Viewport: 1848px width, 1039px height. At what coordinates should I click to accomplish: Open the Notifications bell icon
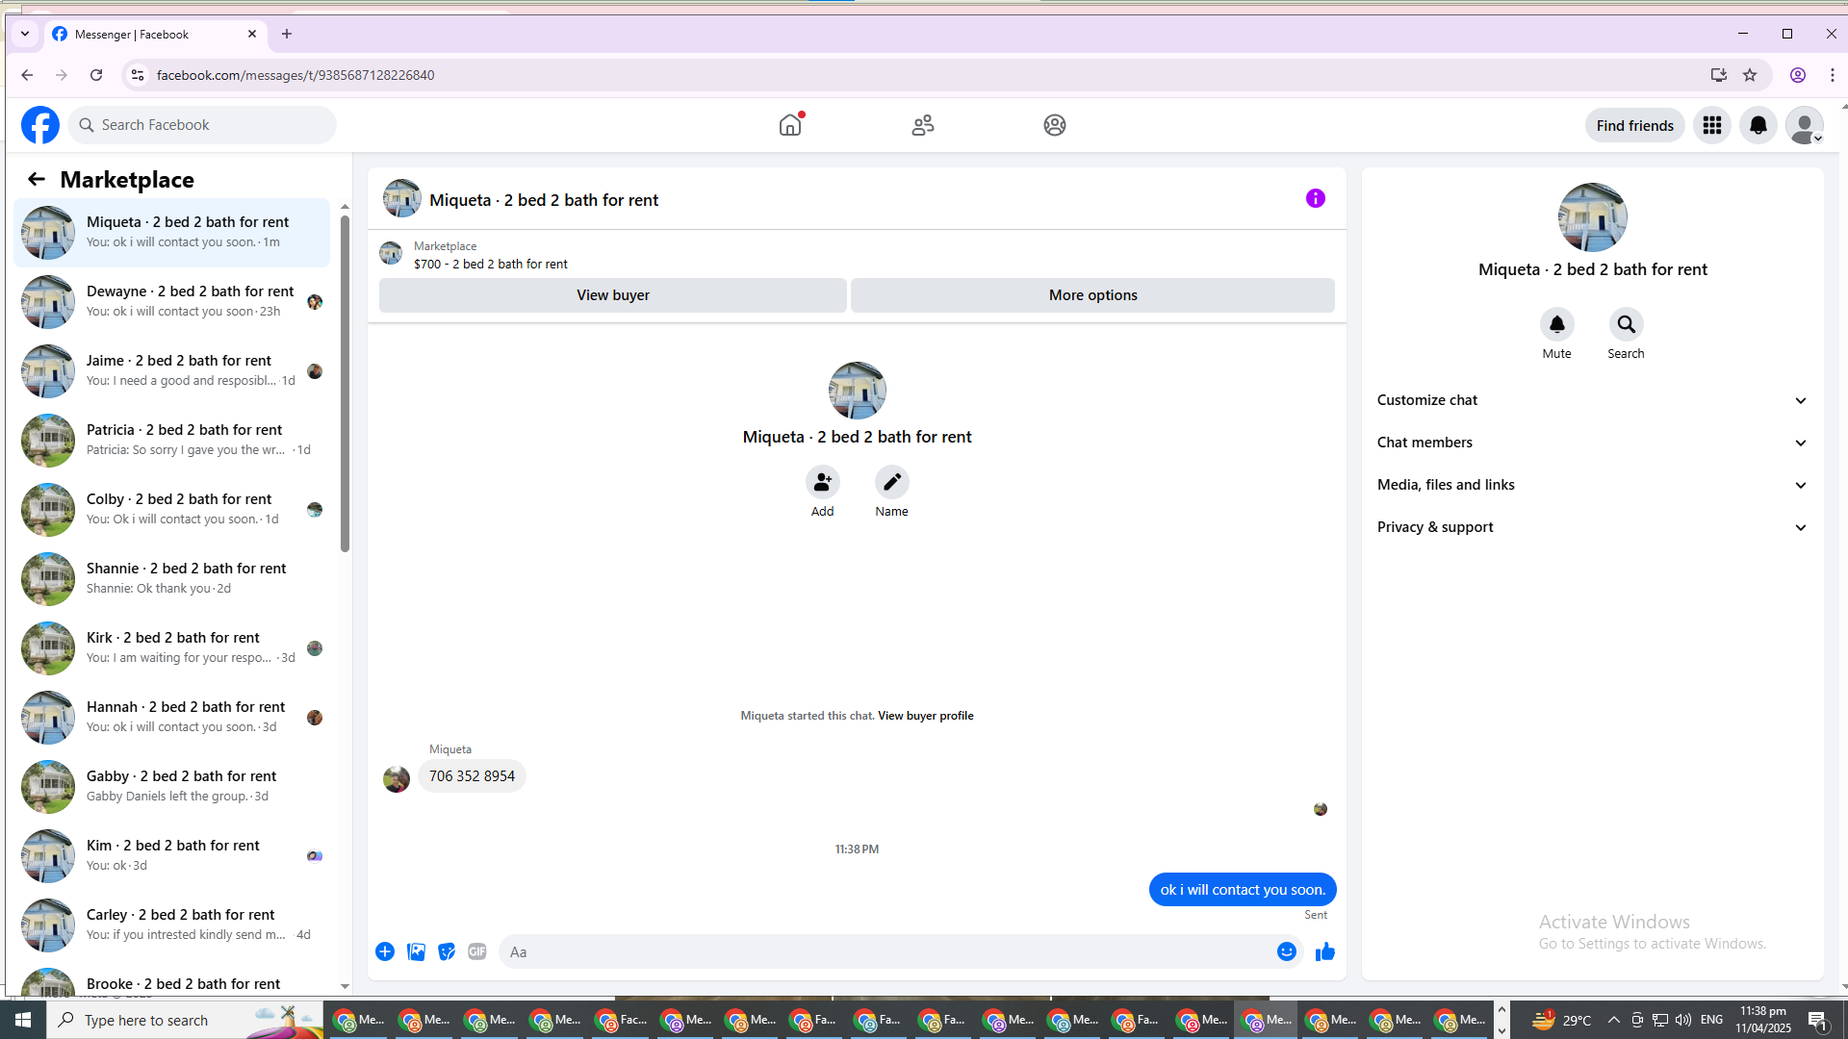(x=1758, y=125)
